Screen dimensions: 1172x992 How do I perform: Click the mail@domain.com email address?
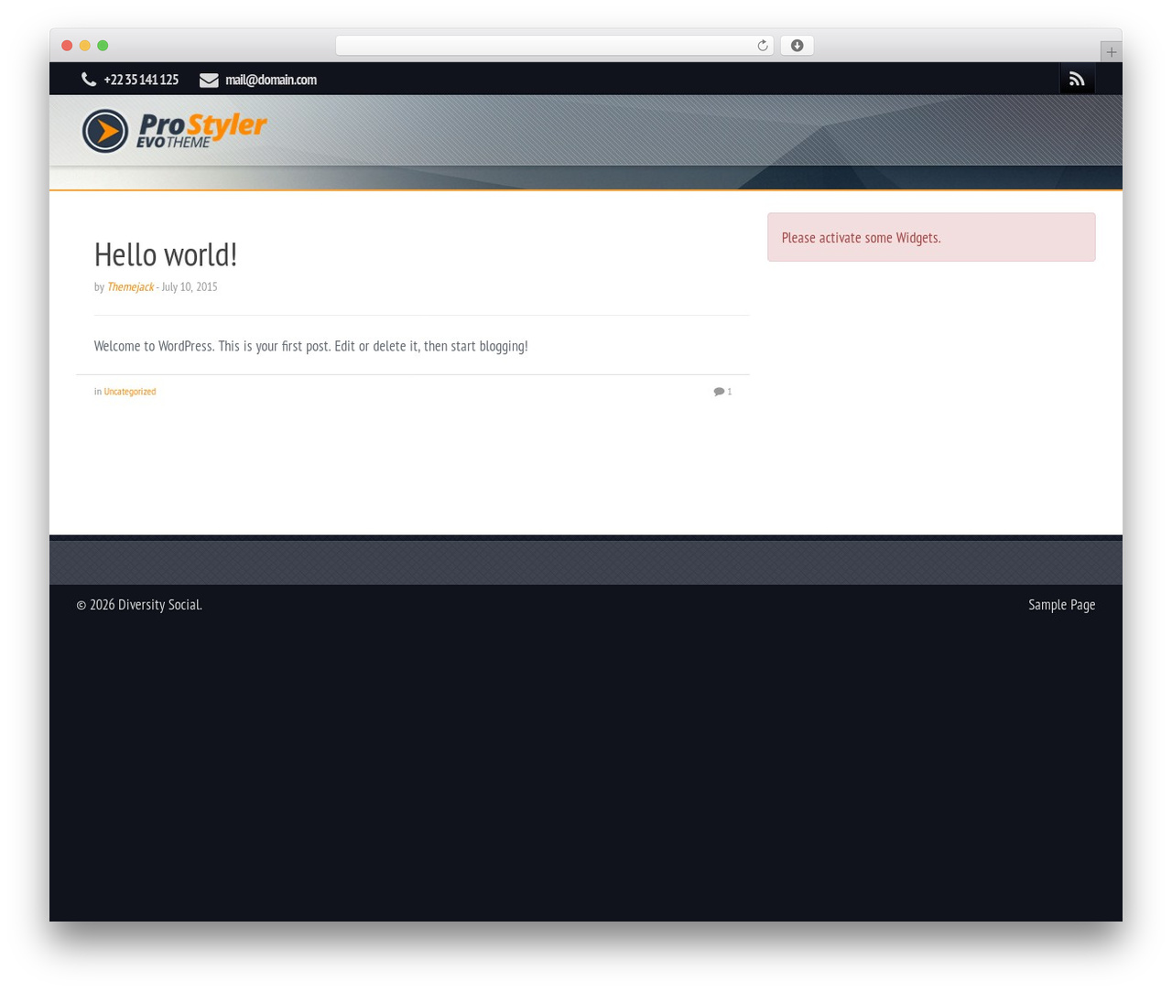pyautogui.click(x=271, y=80)
